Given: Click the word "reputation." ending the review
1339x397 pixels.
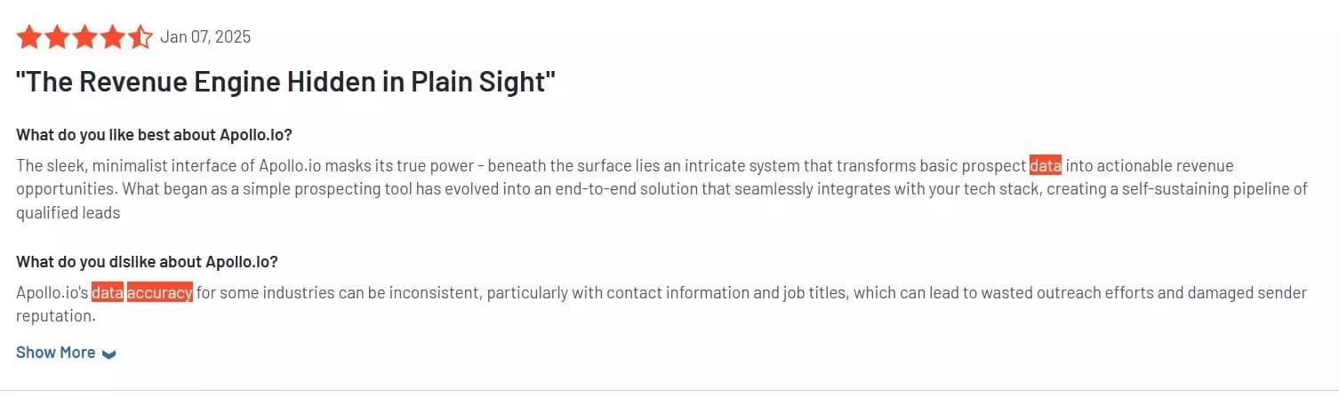Looking at the screenshot, I should click(x=55, y=316).
